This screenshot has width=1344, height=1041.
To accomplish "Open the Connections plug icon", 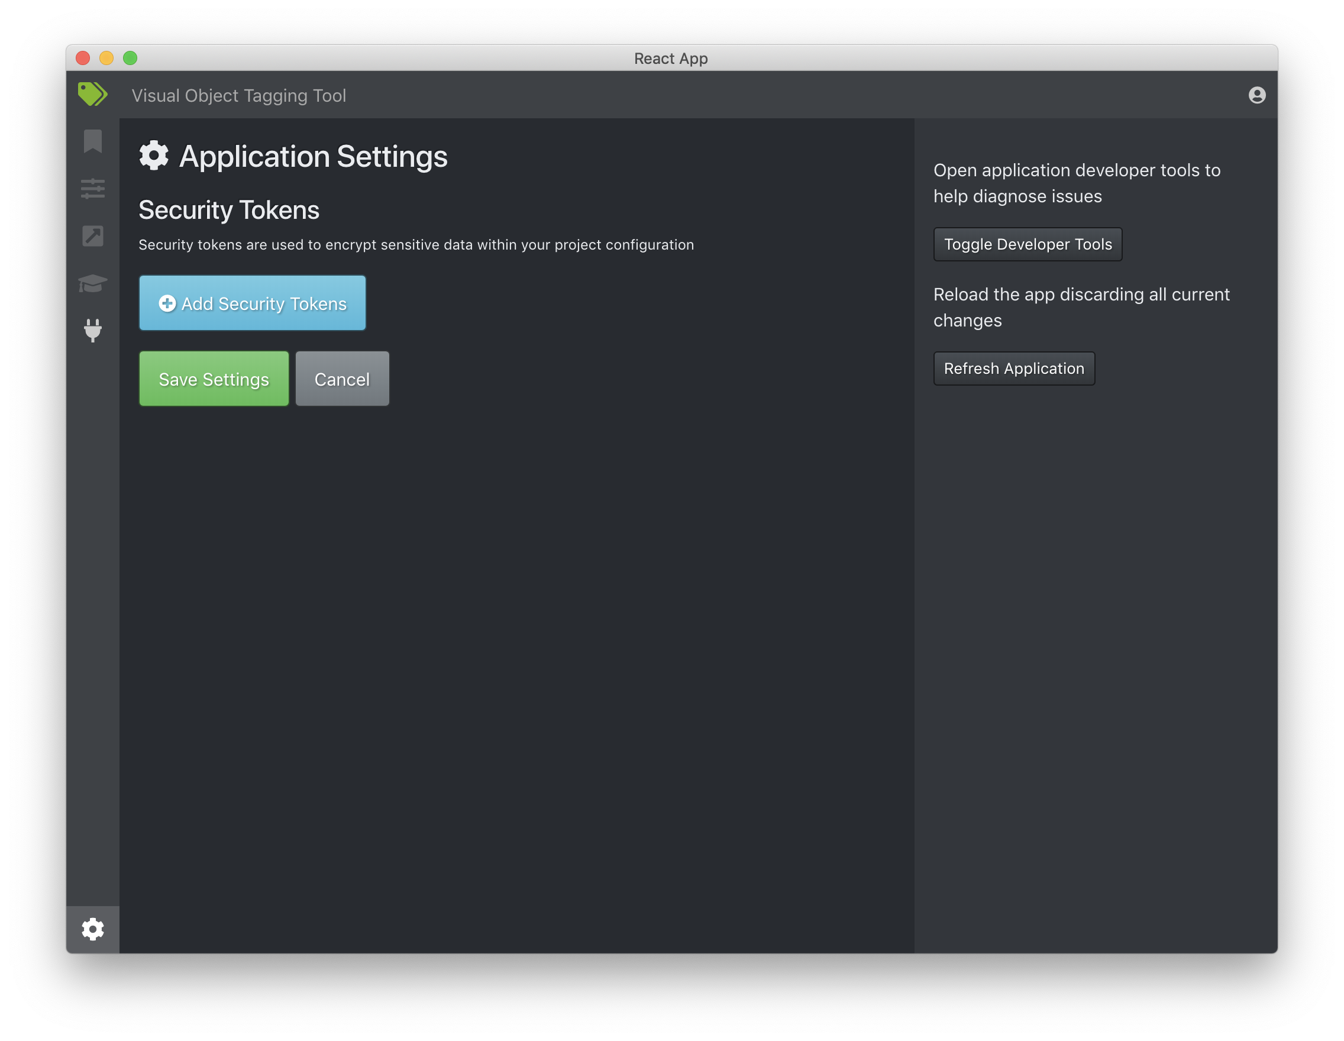I will pyautogui.click(x=92, y=332).
